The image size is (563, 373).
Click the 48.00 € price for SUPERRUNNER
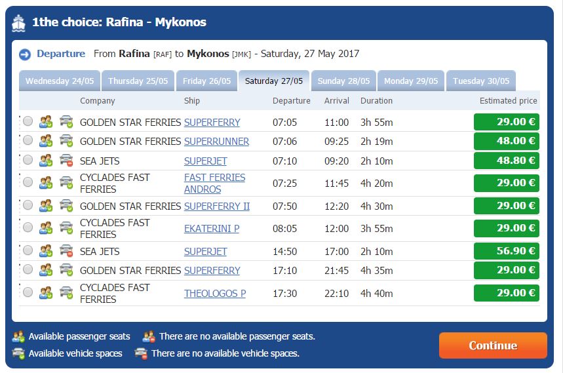coord(506,141)
